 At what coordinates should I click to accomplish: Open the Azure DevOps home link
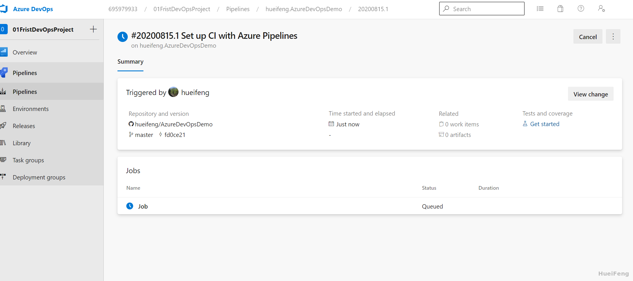(33, 9)
